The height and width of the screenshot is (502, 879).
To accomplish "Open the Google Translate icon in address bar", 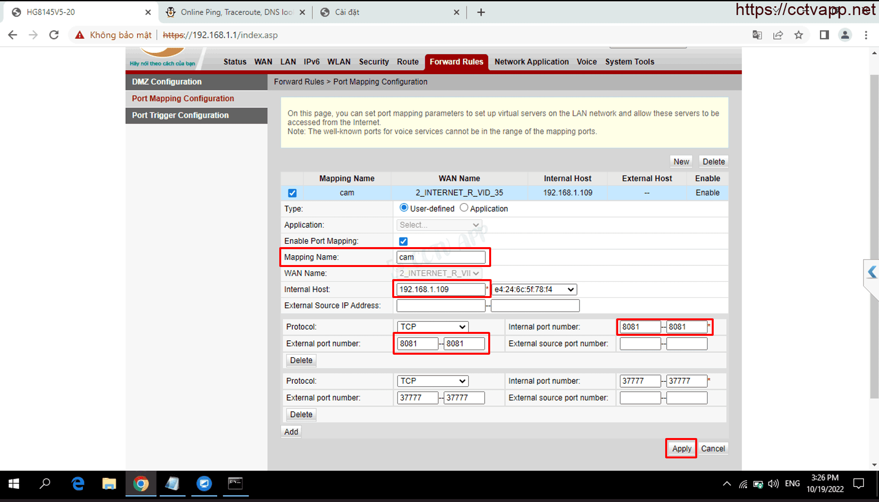I will pos(757,35).
